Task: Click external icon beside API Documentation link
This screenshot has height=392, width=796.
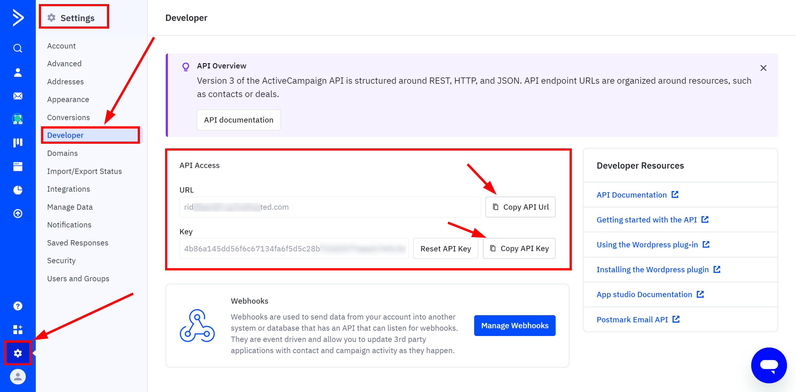Action: [x=675, y=194]
